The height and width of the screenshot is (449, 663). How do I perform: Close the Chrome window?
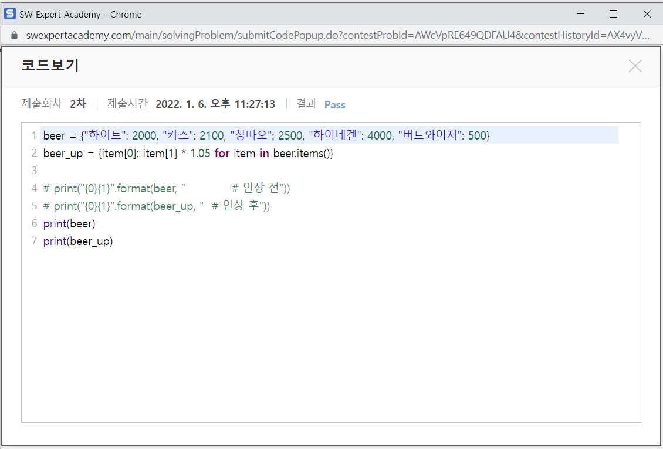click(647, 14)
